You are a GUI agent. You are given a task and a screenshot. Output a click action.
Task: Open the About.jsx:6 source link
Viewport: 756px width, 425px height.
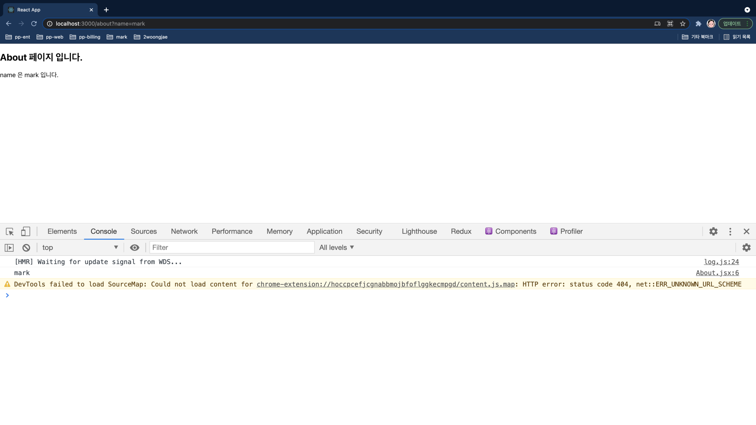tap(717, 273)
